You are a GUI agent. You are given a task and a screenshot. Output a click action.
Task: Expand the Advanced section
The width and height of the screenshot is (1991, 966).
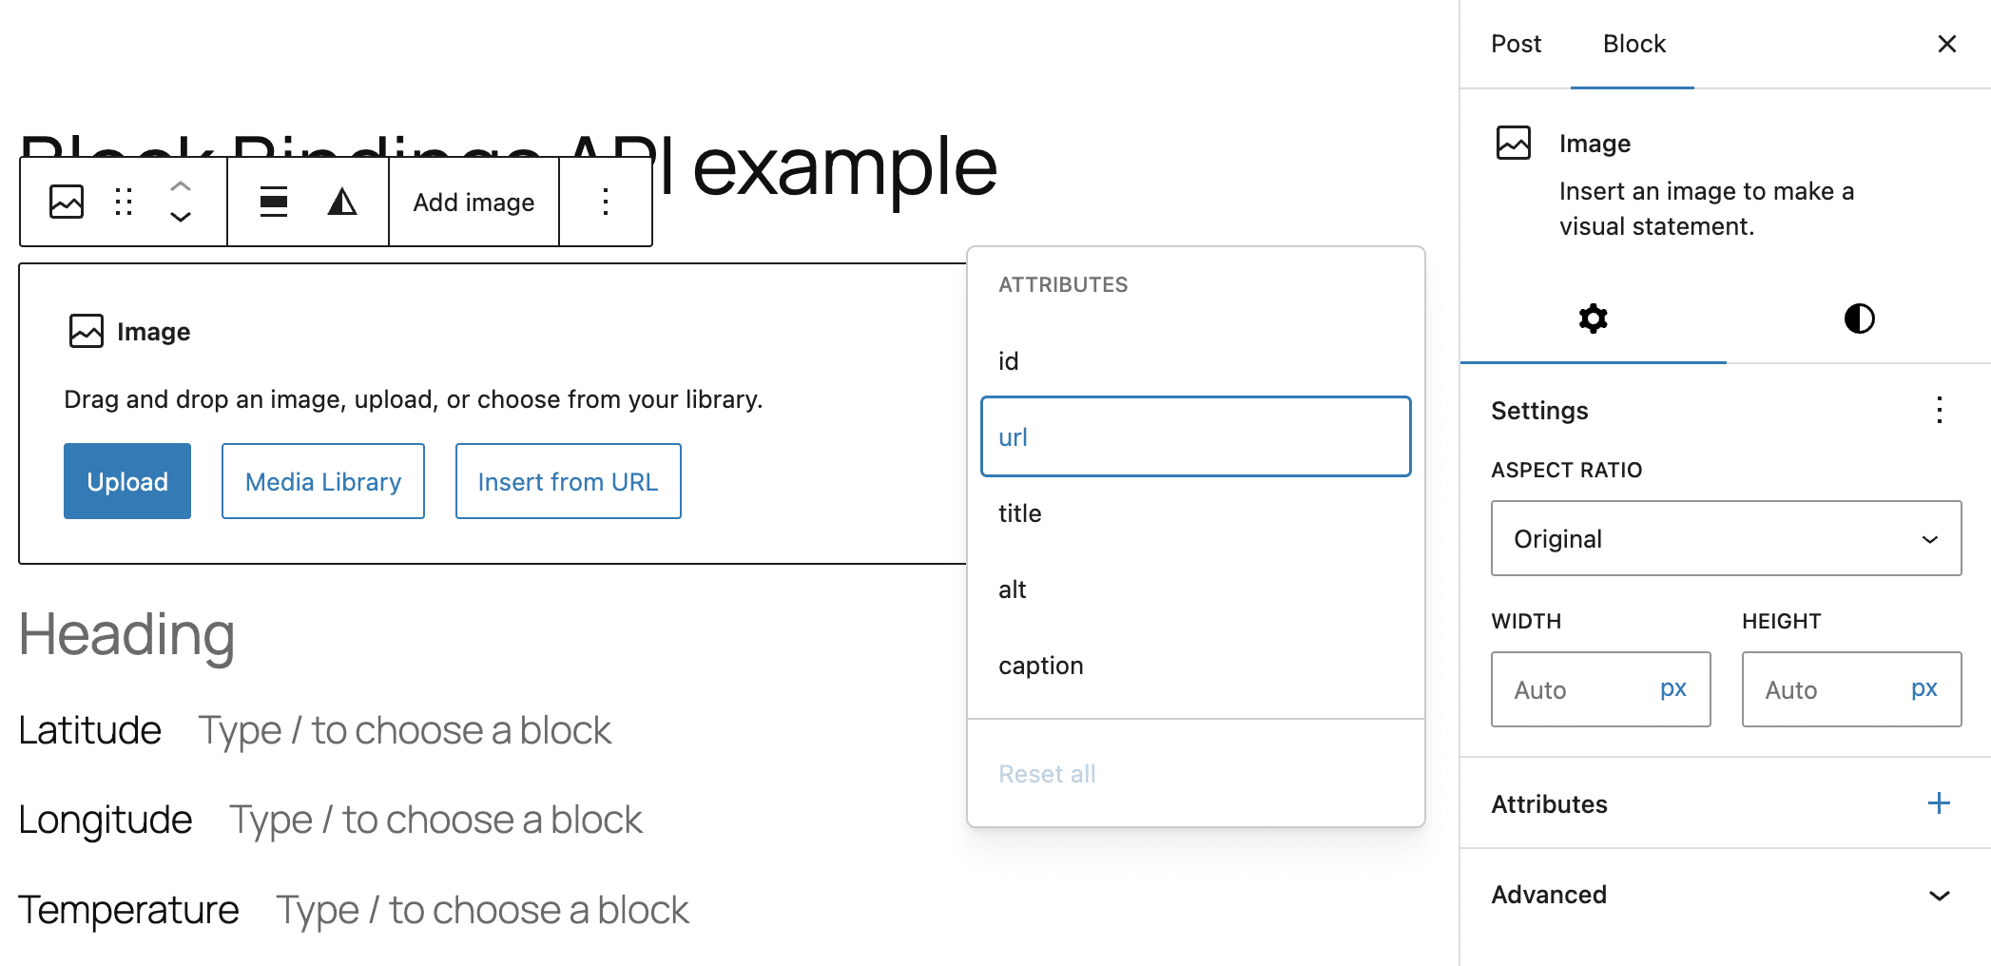point(1725,895)
